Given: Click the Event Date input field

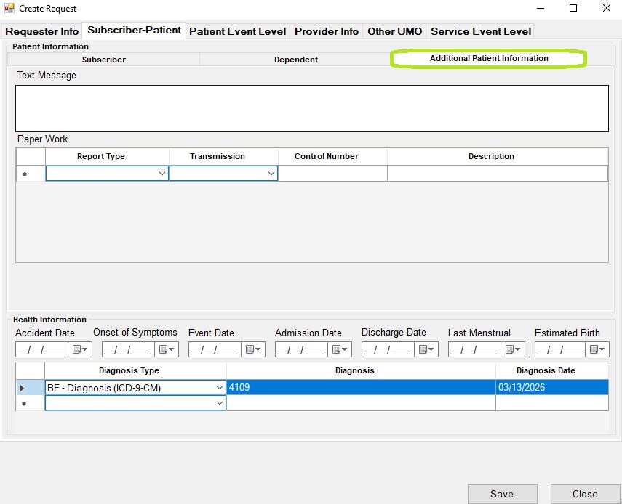Looking at the screenshot, I should coord(215,349).
